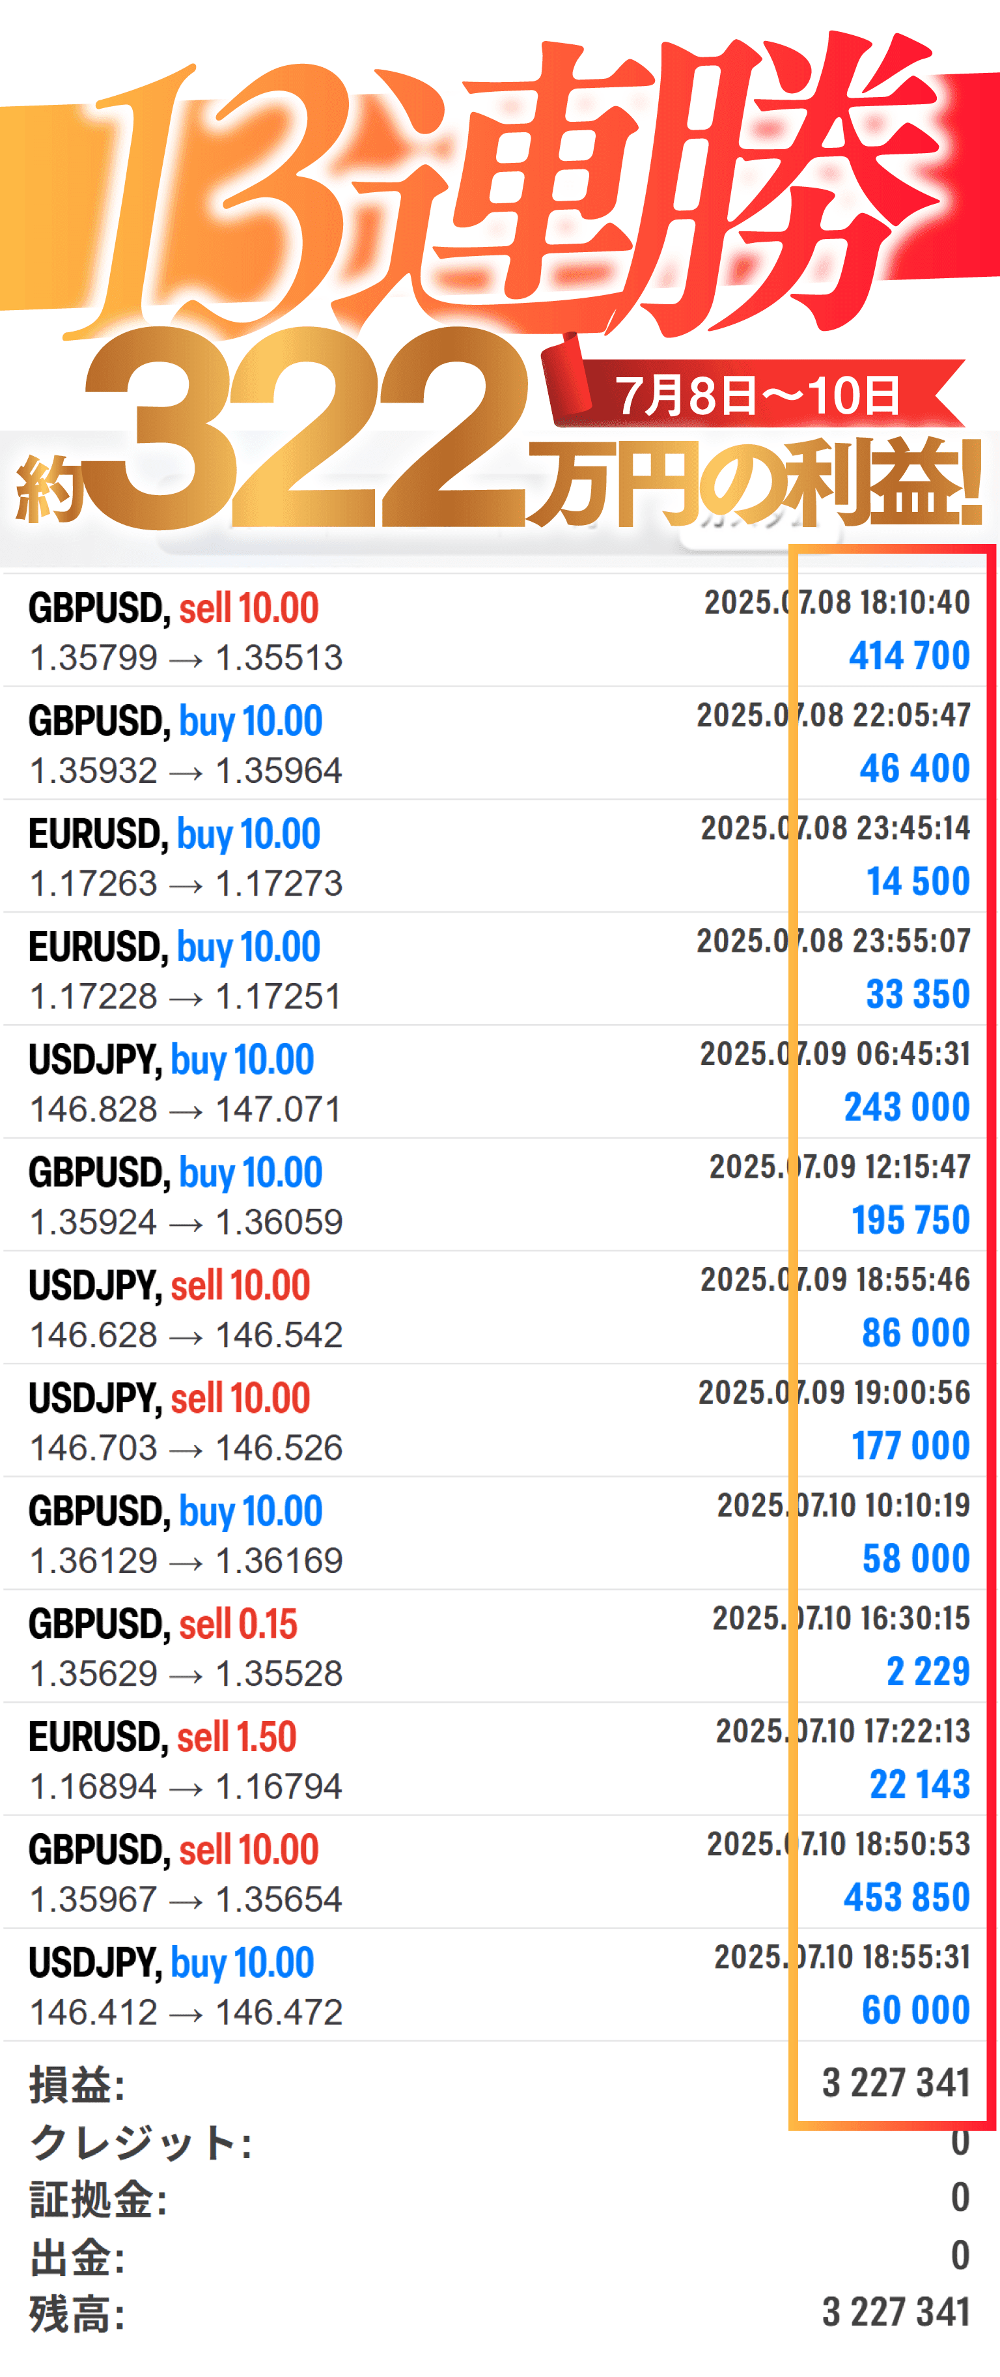Click the 証拠金 summary row

pos(498,2199)
